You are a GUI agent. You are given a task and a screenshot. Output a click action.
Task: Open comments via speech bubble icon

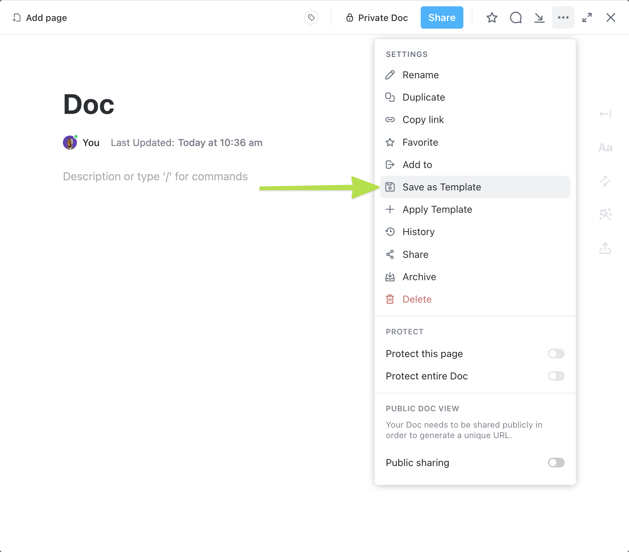point(515,17)
